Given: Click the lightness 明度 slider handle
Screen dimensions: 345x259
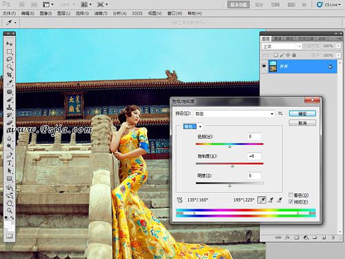Looking at the screenshot, I should [x=230, y=185].
